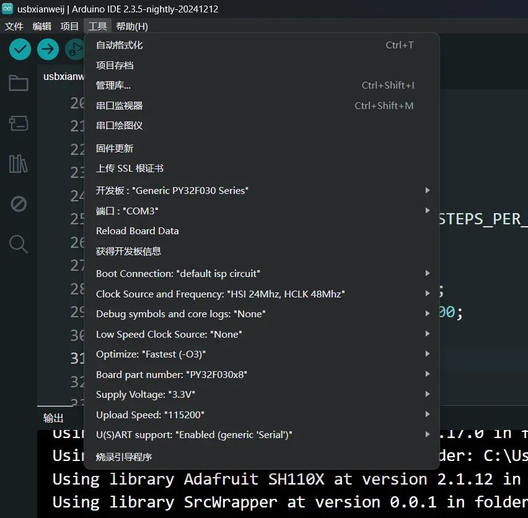Select 项目存档 menu entry
Viewport: 528px width, 518px height.
262,65
